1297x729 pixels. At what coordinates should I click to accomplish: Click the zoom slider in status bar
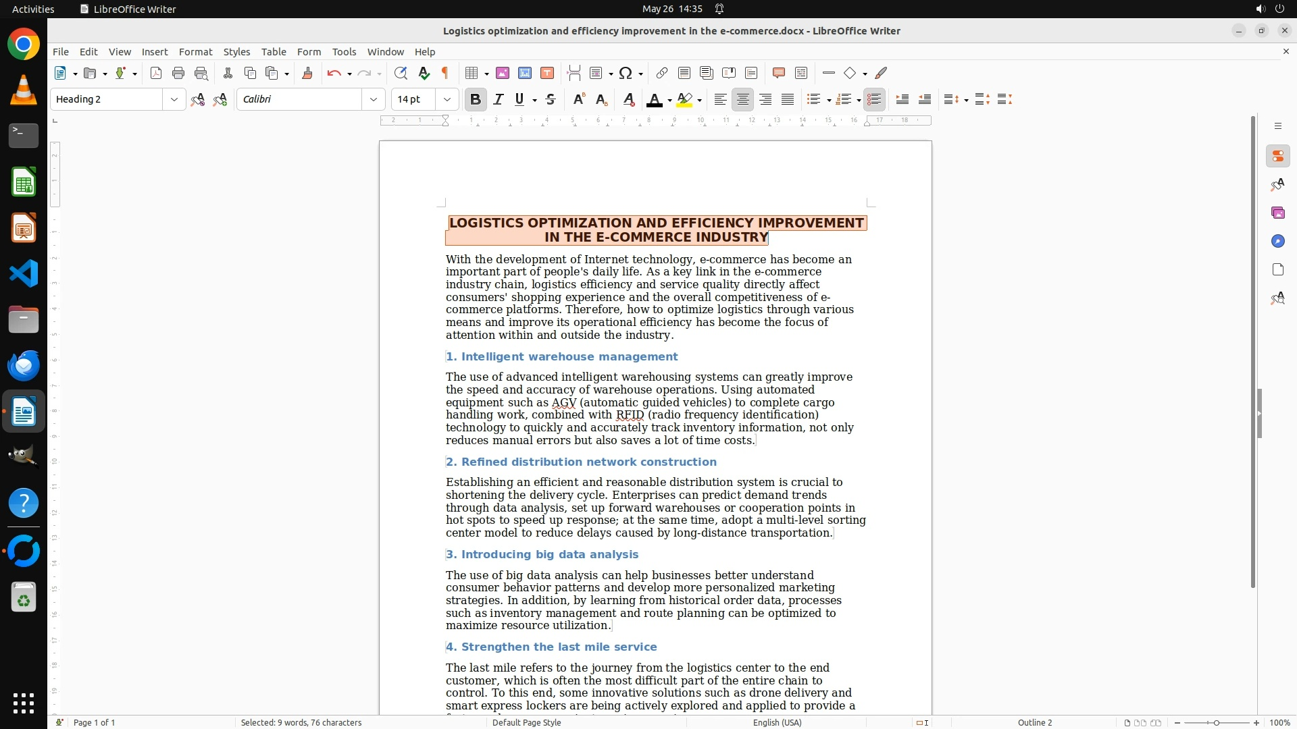click(x=1216, y=722)
